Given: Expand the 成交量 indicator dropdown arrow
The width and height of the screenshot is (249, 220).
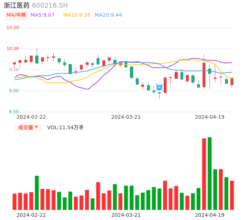Looking at the screenshot, I should point(36,127).
